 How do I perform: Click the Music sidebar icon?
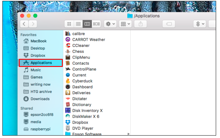click(x=26, y=70)
